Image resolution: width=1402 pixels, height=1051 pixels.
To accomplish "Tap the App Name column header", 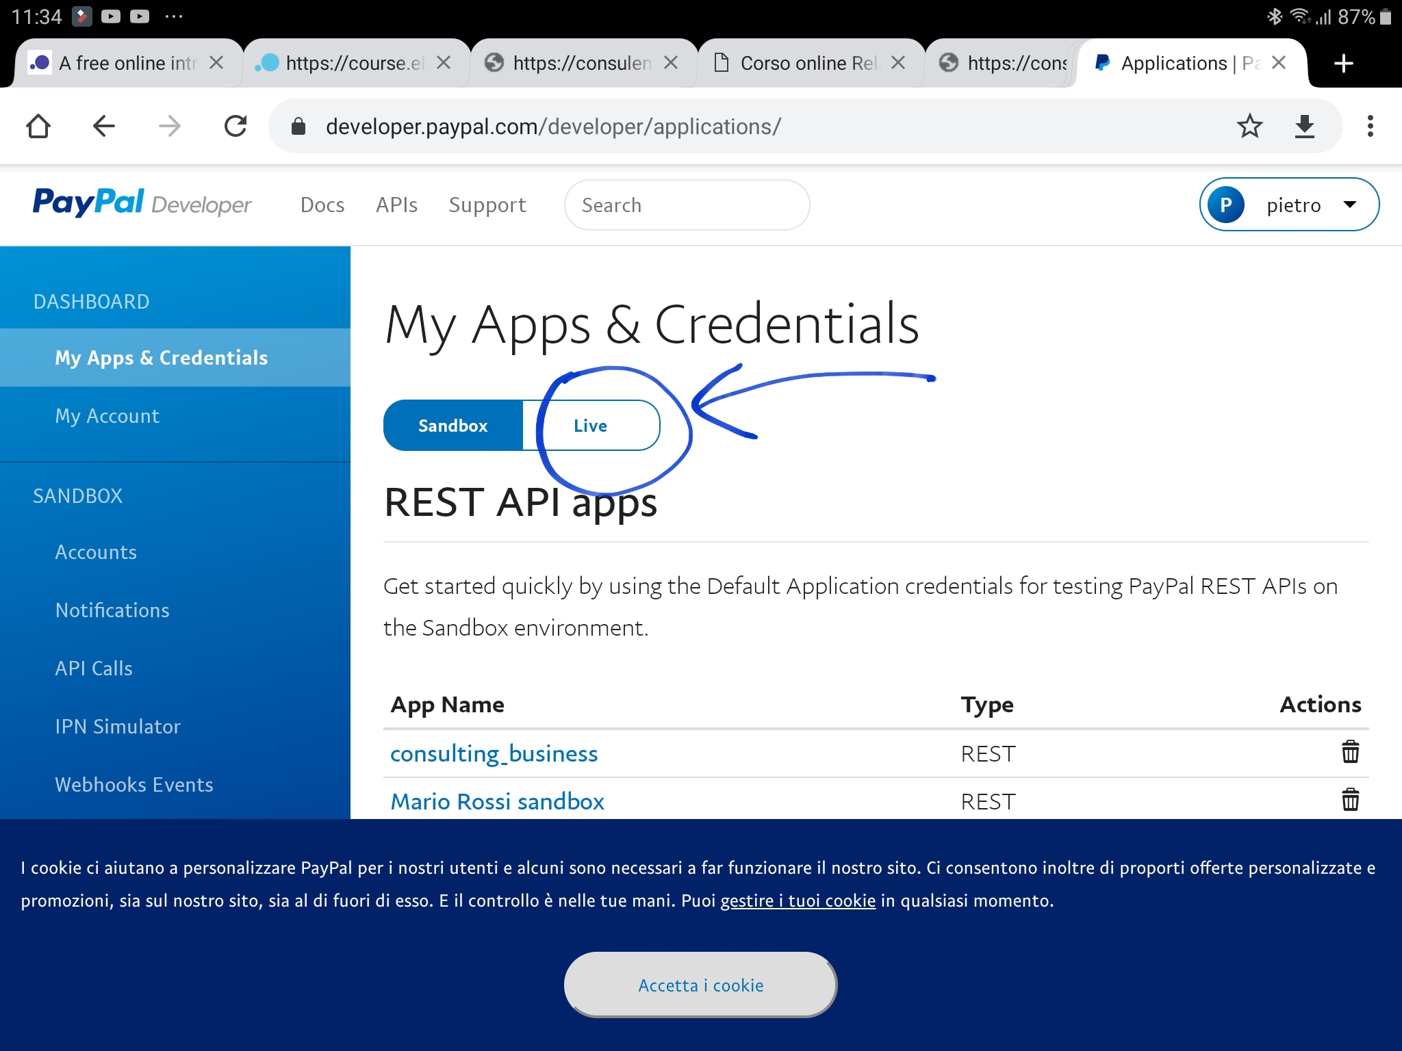I will 447,704.
